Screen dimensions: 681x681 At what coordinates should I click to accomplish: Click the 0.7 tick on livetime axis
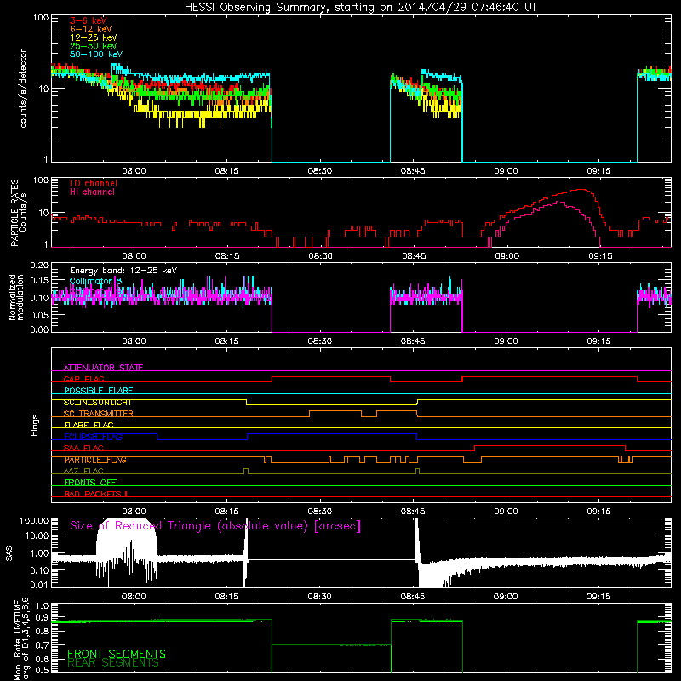(42, 644)
